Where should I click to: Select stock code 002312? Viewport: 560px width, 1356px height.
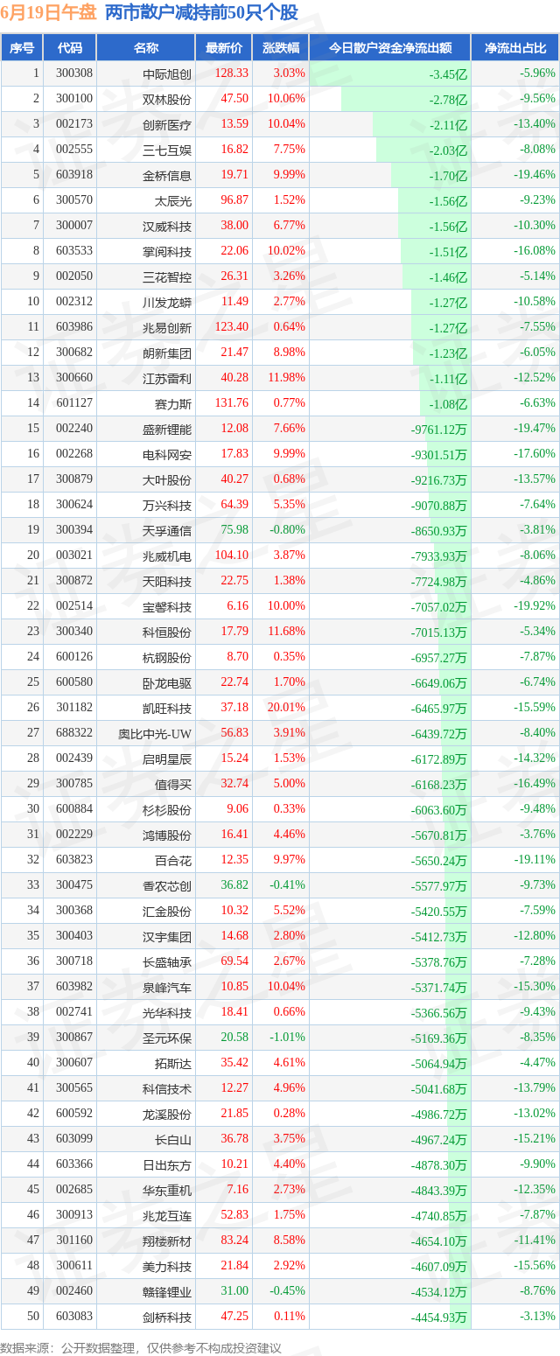74,301
